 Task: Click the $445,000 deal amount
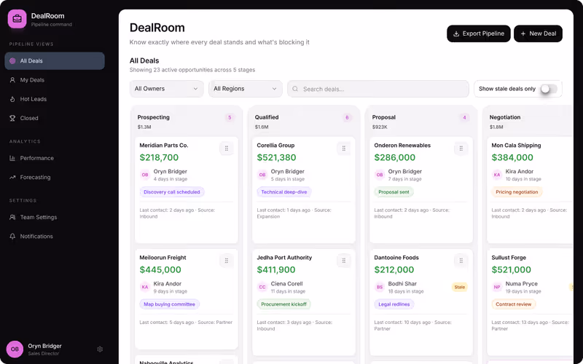(160, 269)
